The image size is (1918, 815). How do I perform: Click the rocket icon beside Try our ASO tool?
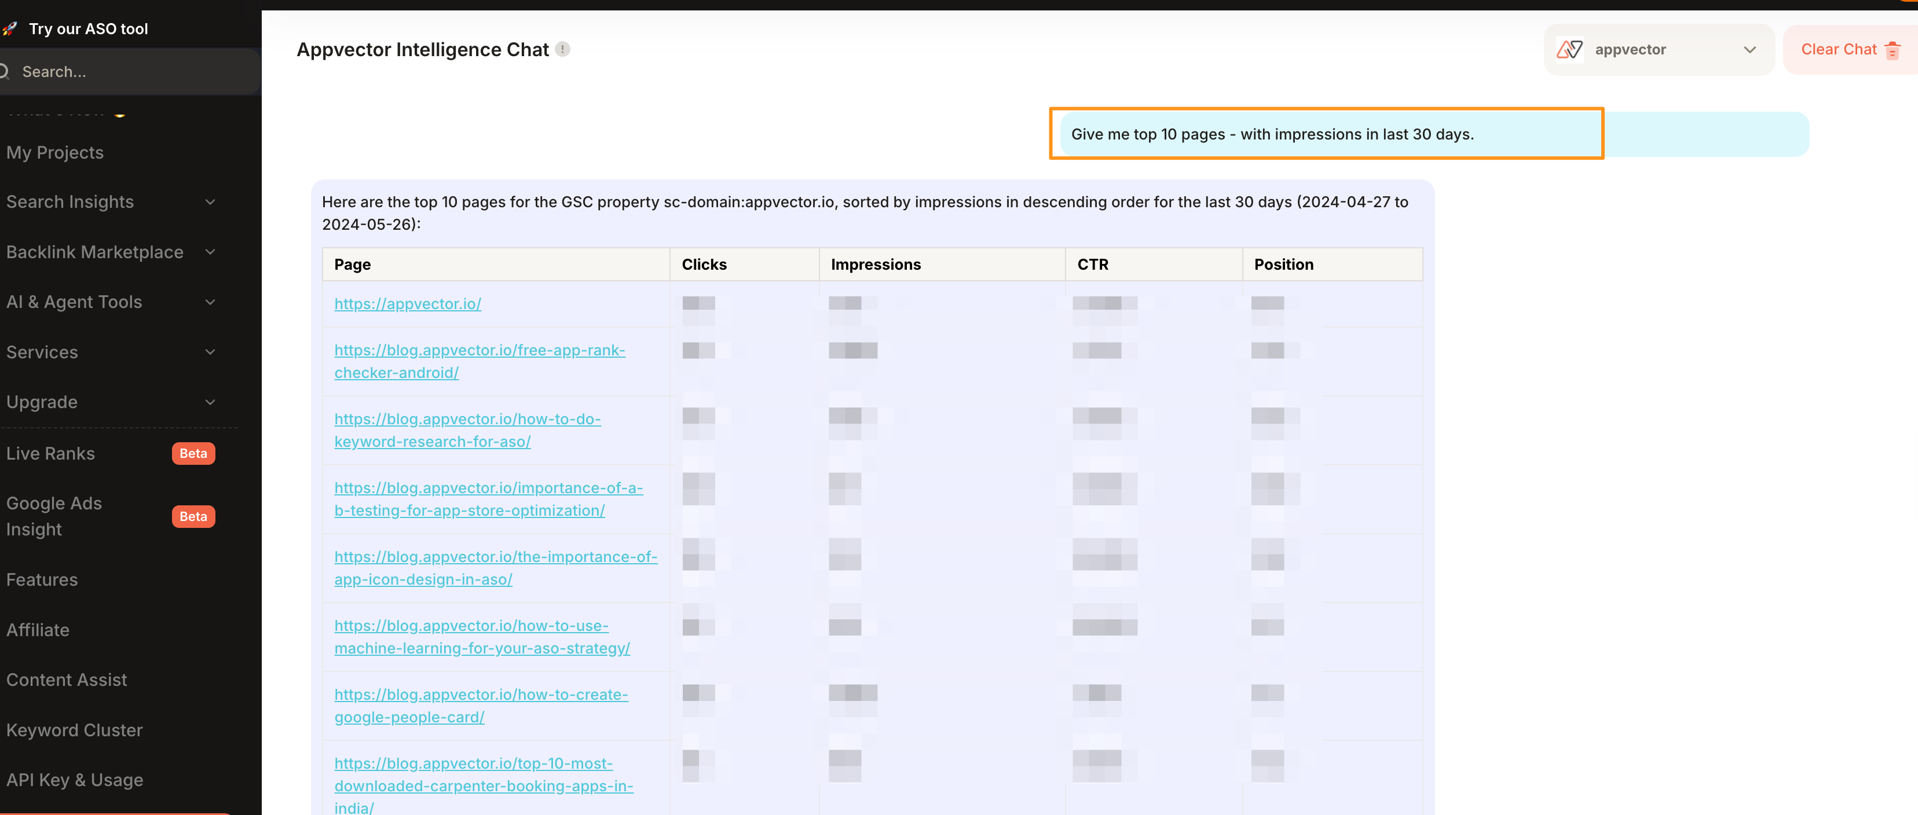click(x=10, y=28)
